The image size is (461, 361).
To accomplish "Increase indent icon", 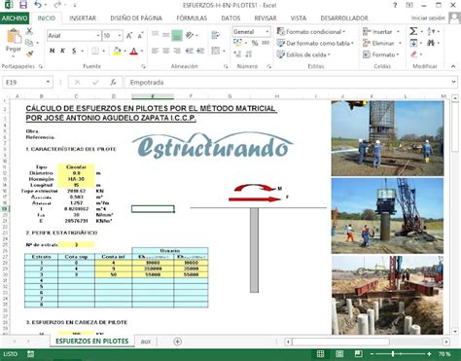I will coord(200,51).
